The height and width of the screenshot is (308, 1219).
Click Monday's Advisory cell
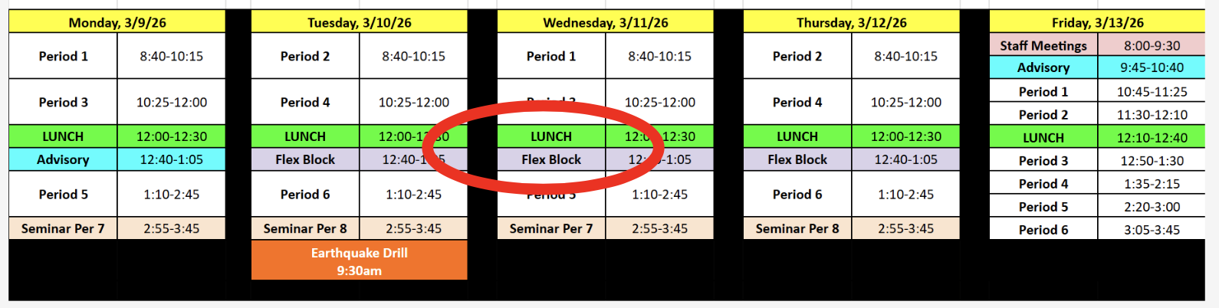pyautogui.click(x=63, y=159)
